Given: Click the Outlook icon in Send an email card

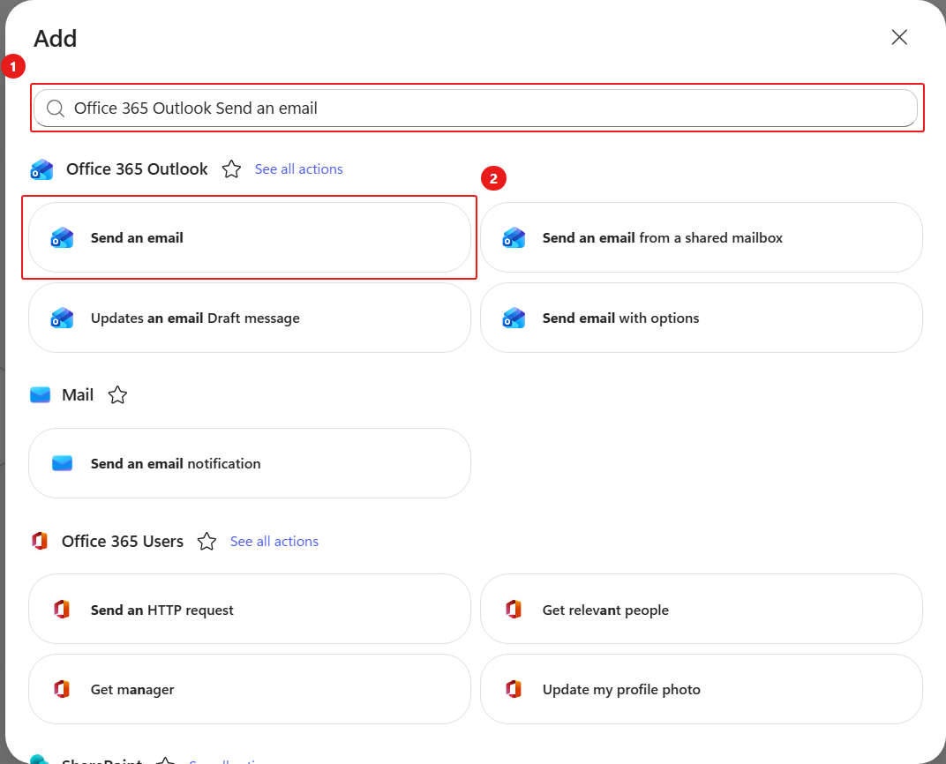Looking at the screenshot, I should coord(62,237).
